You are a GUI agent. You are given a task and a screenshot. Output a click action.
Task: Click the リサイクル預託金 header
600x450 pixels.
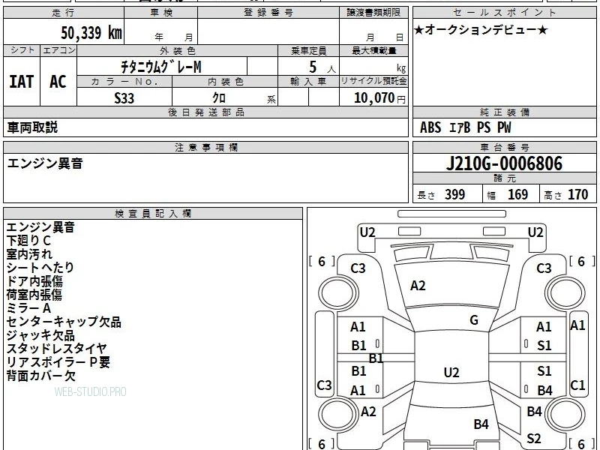(373, 81)
